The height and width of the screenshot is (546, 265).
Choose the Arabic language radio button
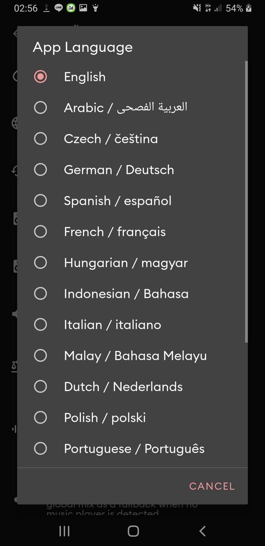coord(40,107)
